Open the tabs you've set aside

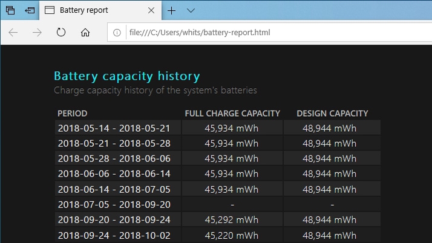[x=10, y=10]
